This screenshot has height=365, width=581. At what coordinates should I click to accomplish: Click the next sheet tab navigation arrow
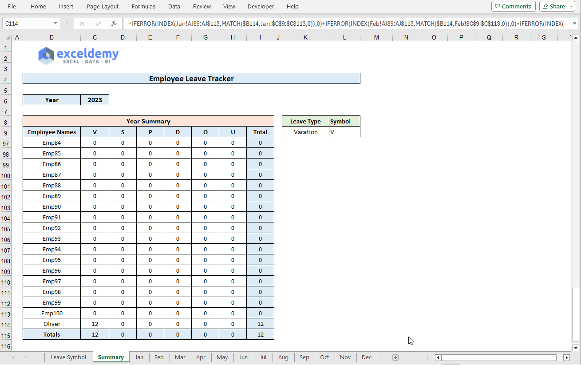(25, 357)
